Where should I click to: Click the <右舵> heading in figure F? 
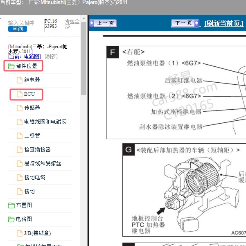click(x=133, y=52)
